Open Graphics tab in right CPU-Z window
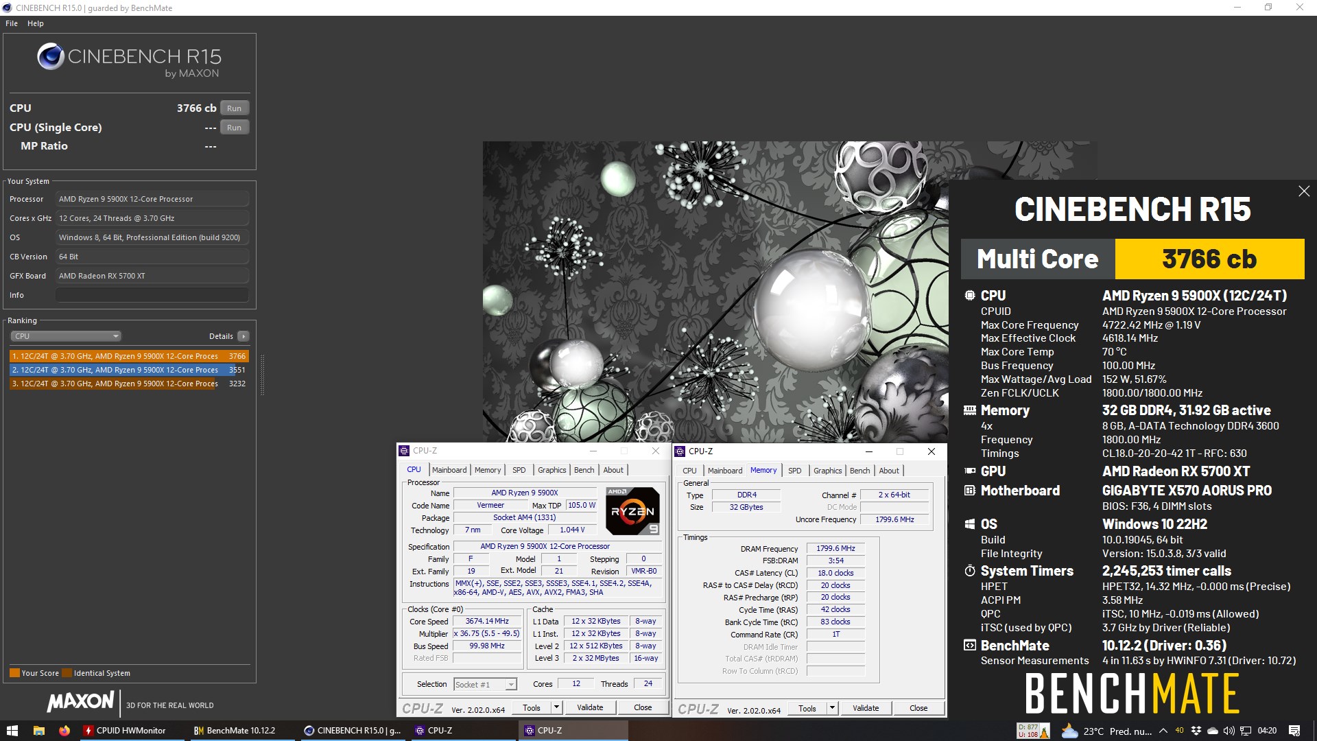This screenshot has width=1317, height=741. tap(828, 471)
